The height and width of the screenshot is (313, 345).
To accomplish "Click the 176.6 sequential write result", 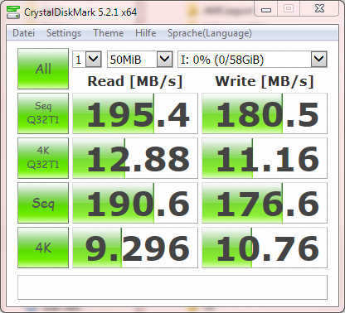I will pos(265,203).
